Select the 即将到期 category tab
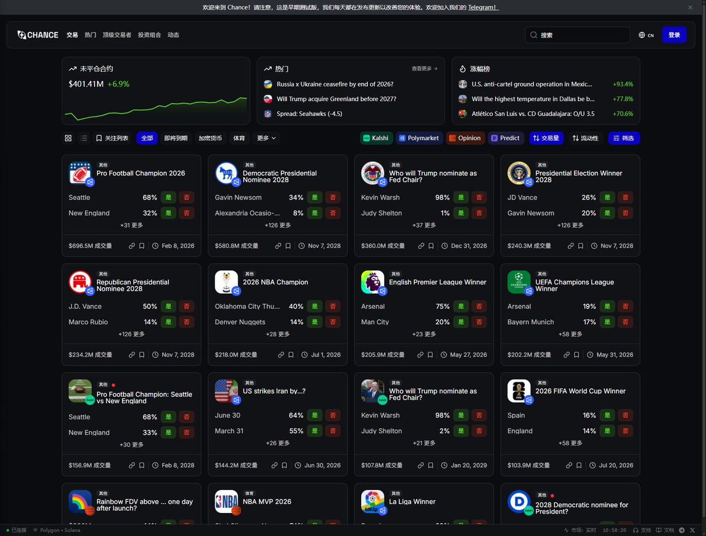The height and width of the screenshot is (536, 706). click(176, 138)
